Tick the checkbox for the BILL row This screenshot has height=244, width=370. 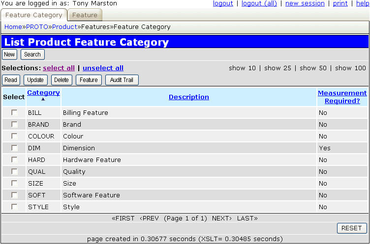(x=14, y=112)
